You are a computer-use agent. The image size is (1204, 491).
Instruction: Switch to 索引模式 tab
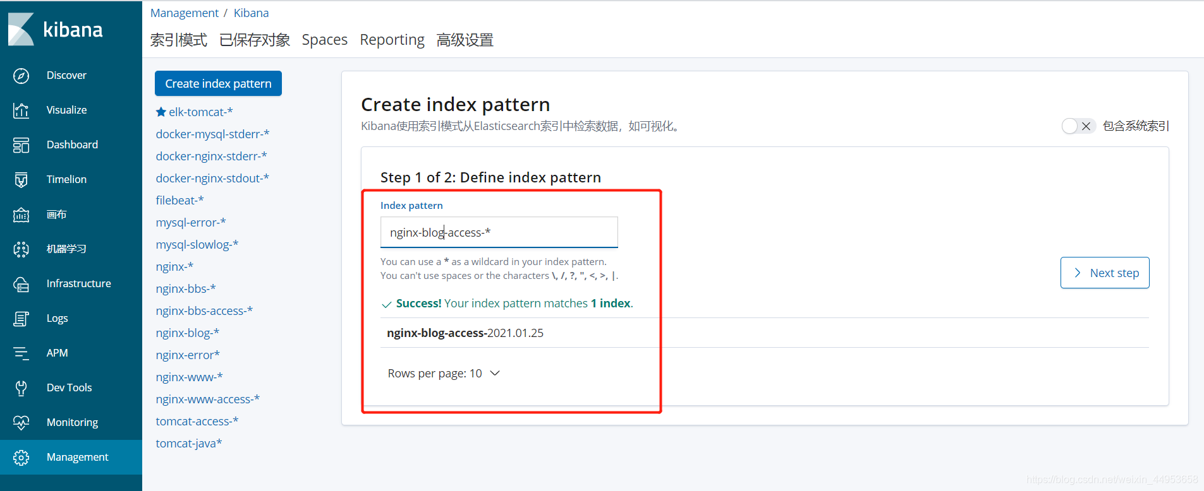(179, 40)
